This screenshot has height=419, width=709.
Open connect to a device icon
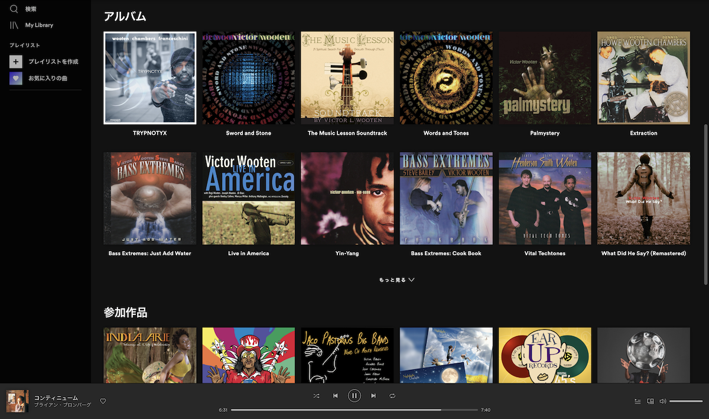[651, 401]
